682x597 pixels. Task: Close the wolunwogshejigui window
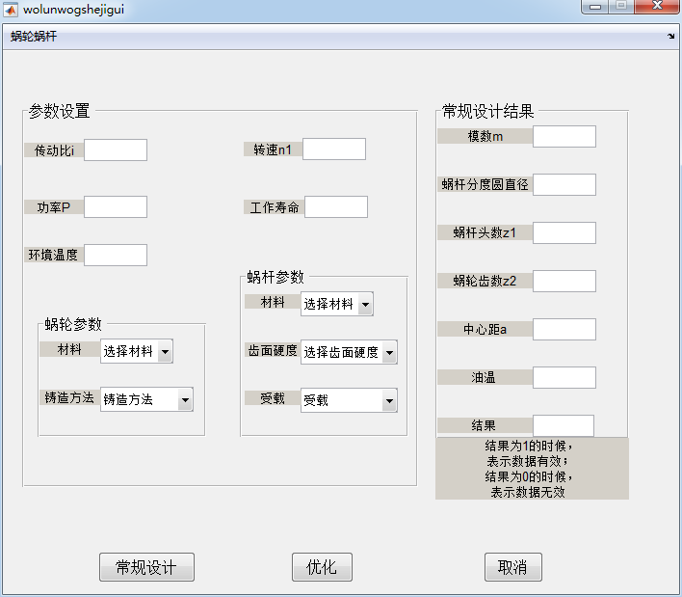657,6
